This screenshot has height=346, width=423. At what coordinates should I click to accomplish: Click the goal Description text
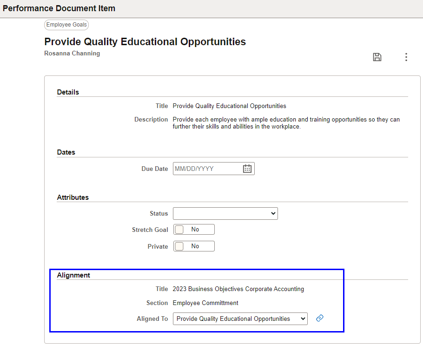pyautogui.click(x=286, y=123)
